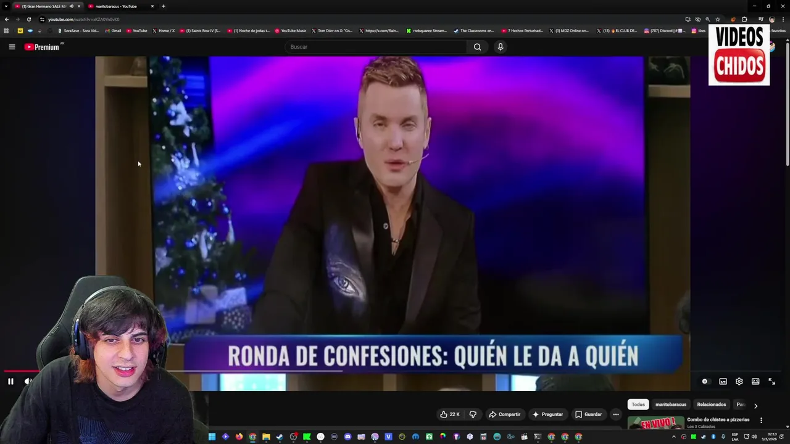Bookmark this page with the star
Viewport: 790px width, 444px height.
pos(717,19)
